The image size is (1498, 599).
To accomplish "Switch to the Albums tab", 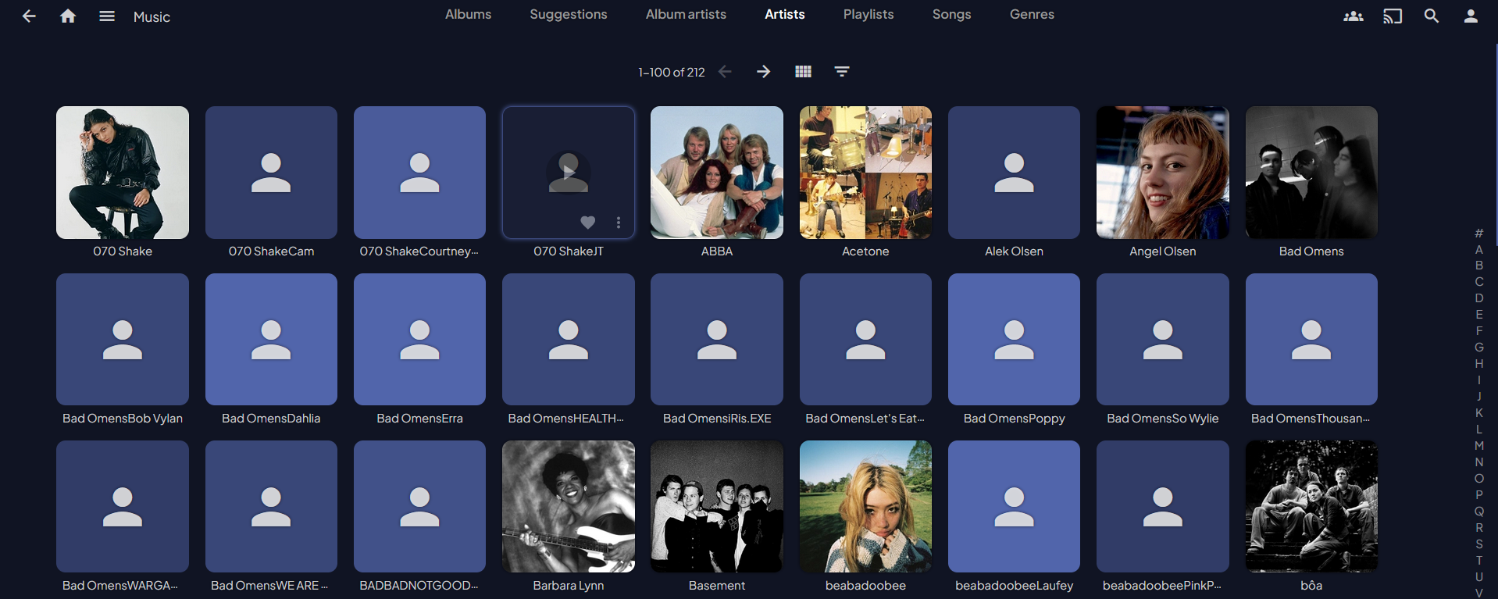I will (468, 15).
